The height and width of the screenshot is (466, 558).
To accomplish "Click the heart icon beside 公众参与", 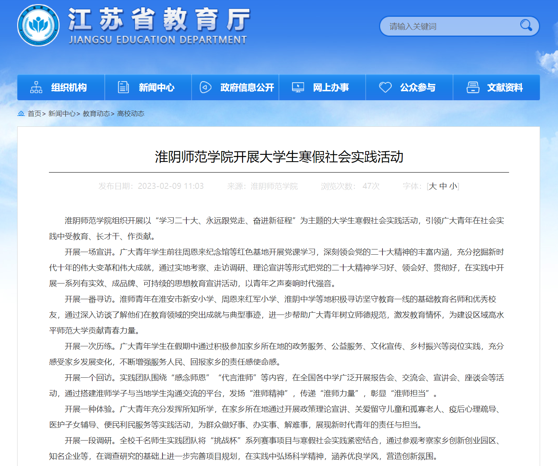I will [x=385, y=87].
